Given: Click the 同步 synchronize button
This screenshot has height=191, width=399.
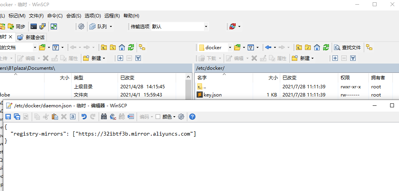Looking at the screenshot, I should [17, 26].
